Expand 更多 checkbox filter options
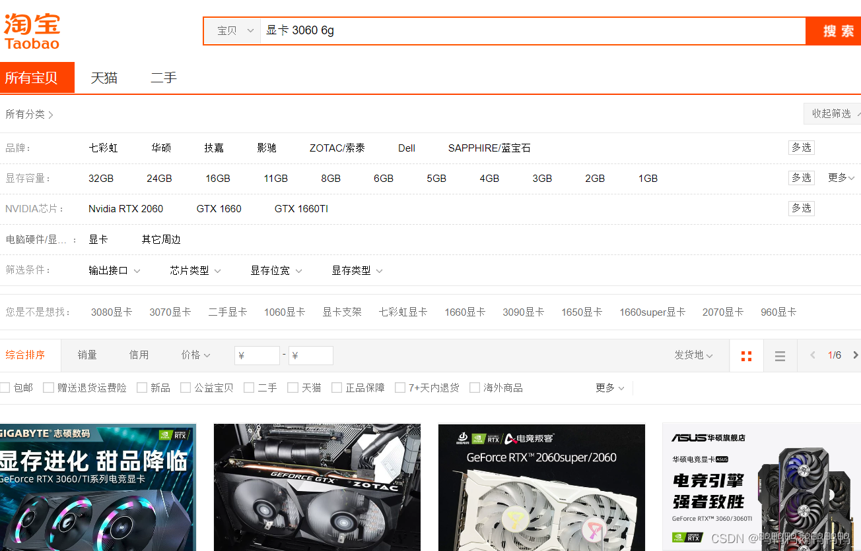Screen dimensions: 861x551 click(x=609, y=388)
